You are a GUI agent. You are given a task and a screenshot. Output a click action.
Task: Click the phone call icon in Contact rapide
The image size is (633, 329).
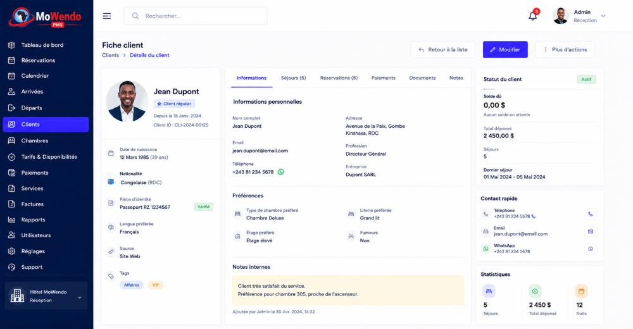pyautogui.click(x=590, y=214)
